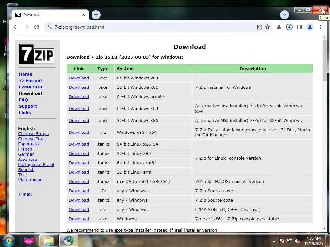Switch to the browser taskbar button
Screen dimensions: 330x247
click(x=69, y=241)
